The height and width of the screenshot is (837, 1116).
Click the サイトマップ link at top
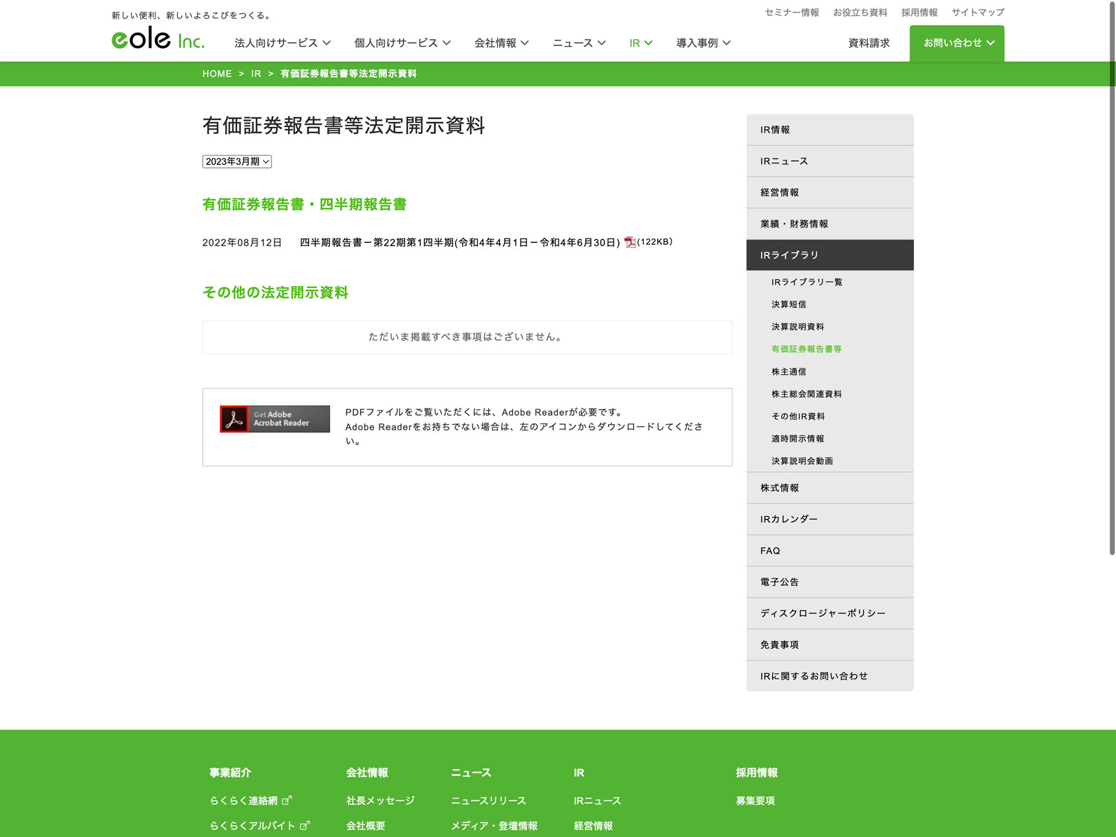coord(978,13)
